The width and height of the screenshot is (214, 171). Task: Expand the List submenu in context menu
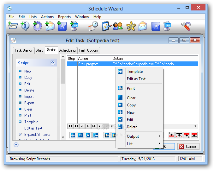[139, 144]
